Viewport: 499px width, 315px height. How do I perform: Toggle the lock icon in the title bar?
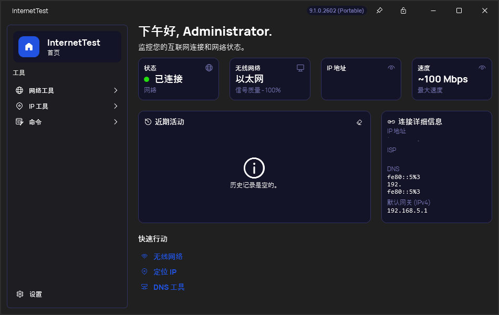(x=402, y=10)
